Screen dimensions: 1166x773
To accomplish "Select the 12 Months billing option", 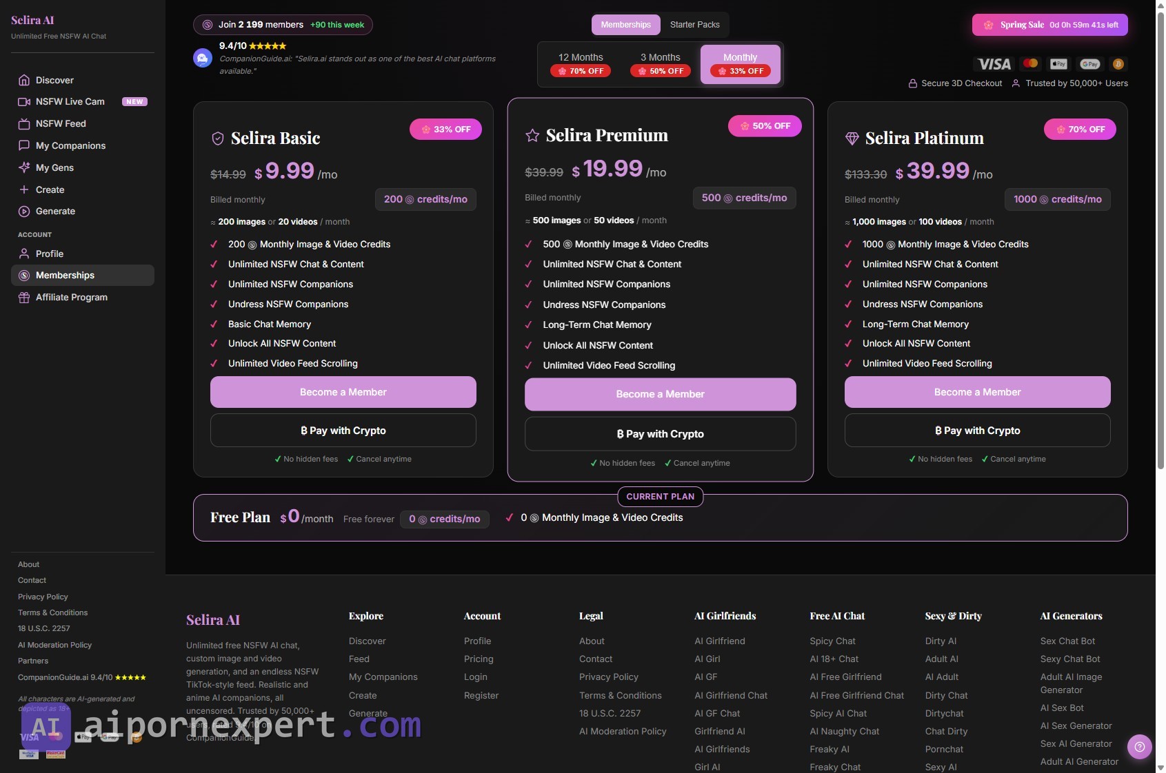I will click(x=581, y=64).
